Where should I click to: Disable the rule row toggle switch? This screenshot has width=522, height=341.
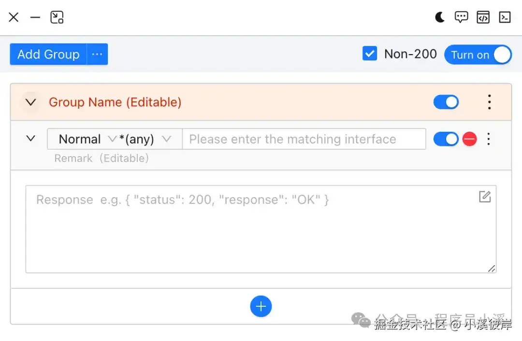click(x=446, y=139)
